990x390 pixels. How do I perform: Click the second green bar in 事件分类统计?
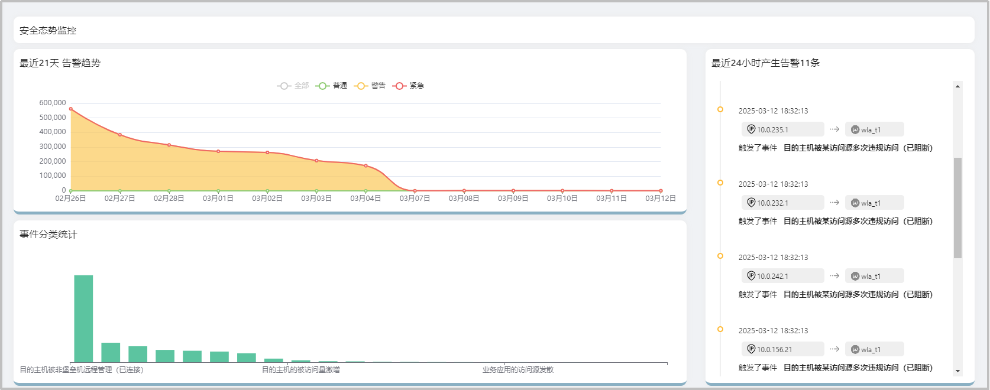click(111, 352)
